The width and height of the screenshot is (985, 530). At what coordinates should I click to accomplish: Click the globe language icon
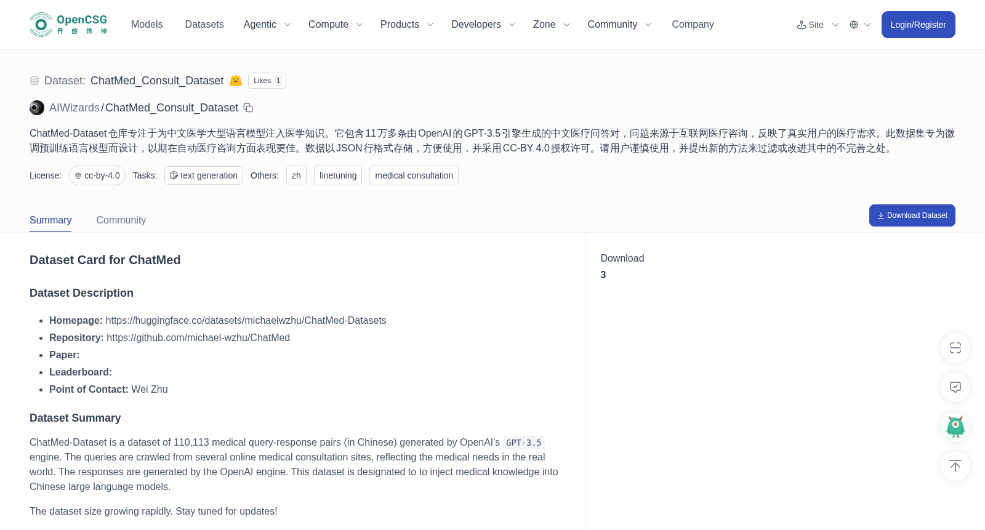click(x=854, y=25)
